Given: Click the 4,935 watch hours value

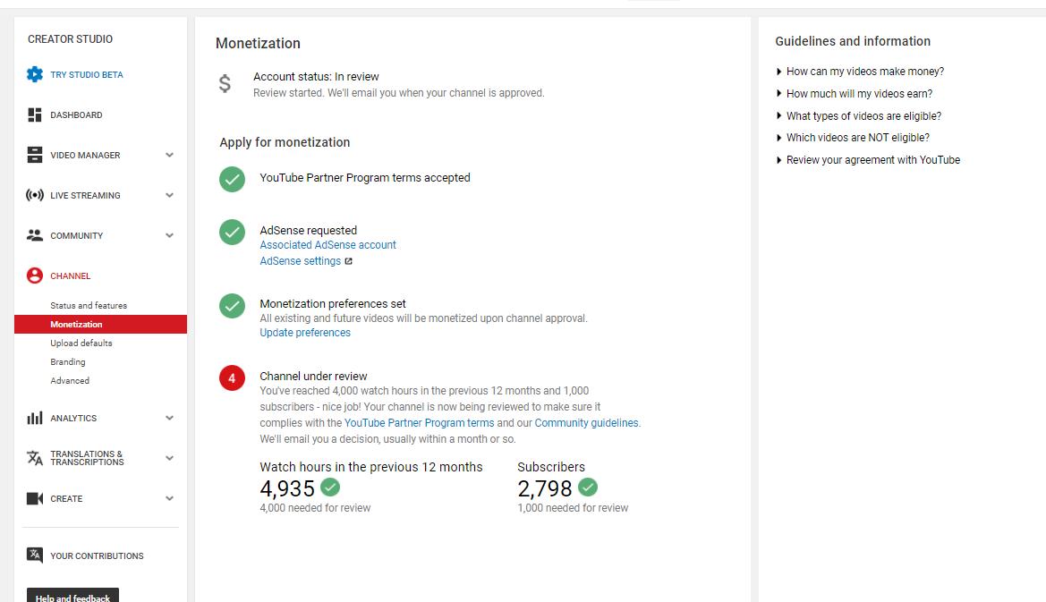Looking at the screenshot, I should (x=287, y=488).
